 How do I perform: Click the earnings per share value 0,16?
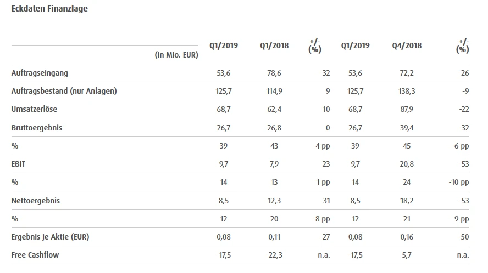click(407, 237)
